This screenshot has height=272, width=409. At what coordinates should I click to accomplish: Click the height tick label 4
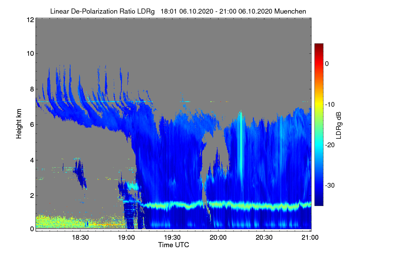pos(31,160)
